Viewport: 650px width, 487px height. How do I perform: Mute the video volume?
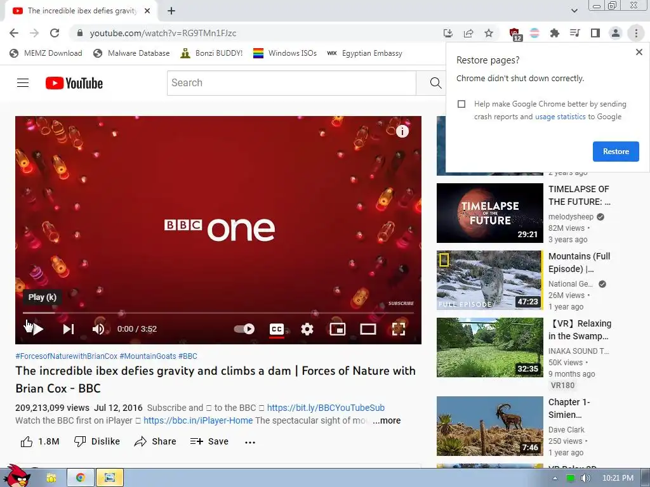coord(98,329)
